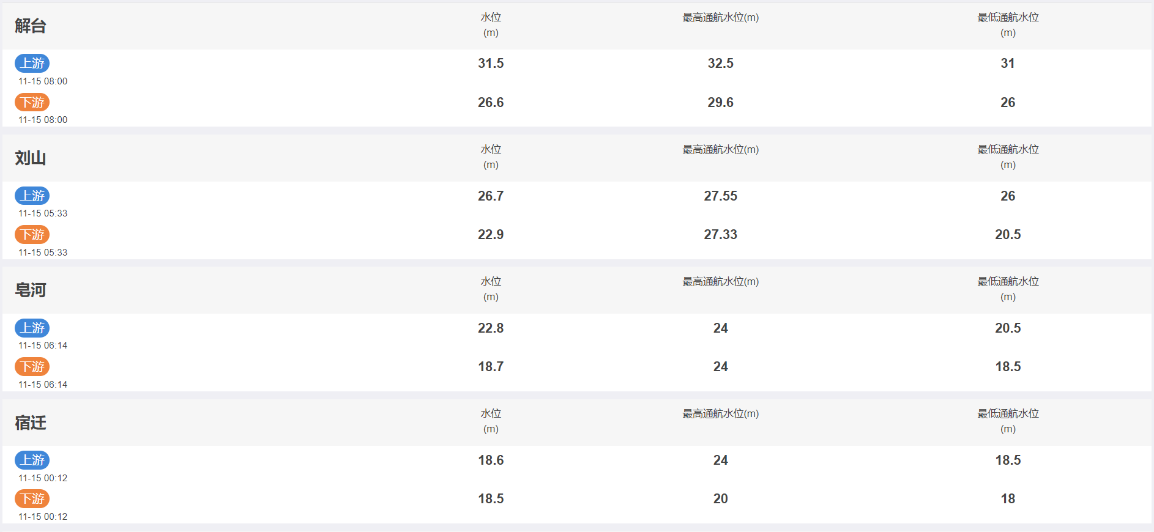The width and height of the screenshot is (1154, 532).
Task: Select 解台 downstream max level 29.6
Action: tap(721, 102)
